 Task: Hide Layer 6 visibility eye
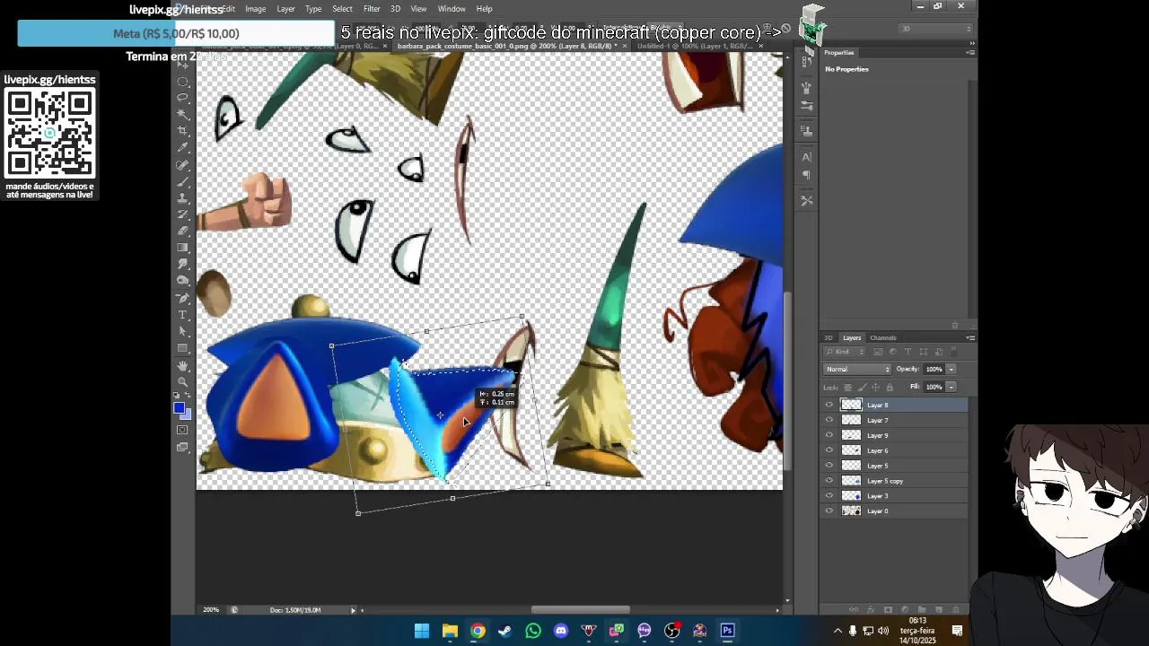(x=829, y=450)
